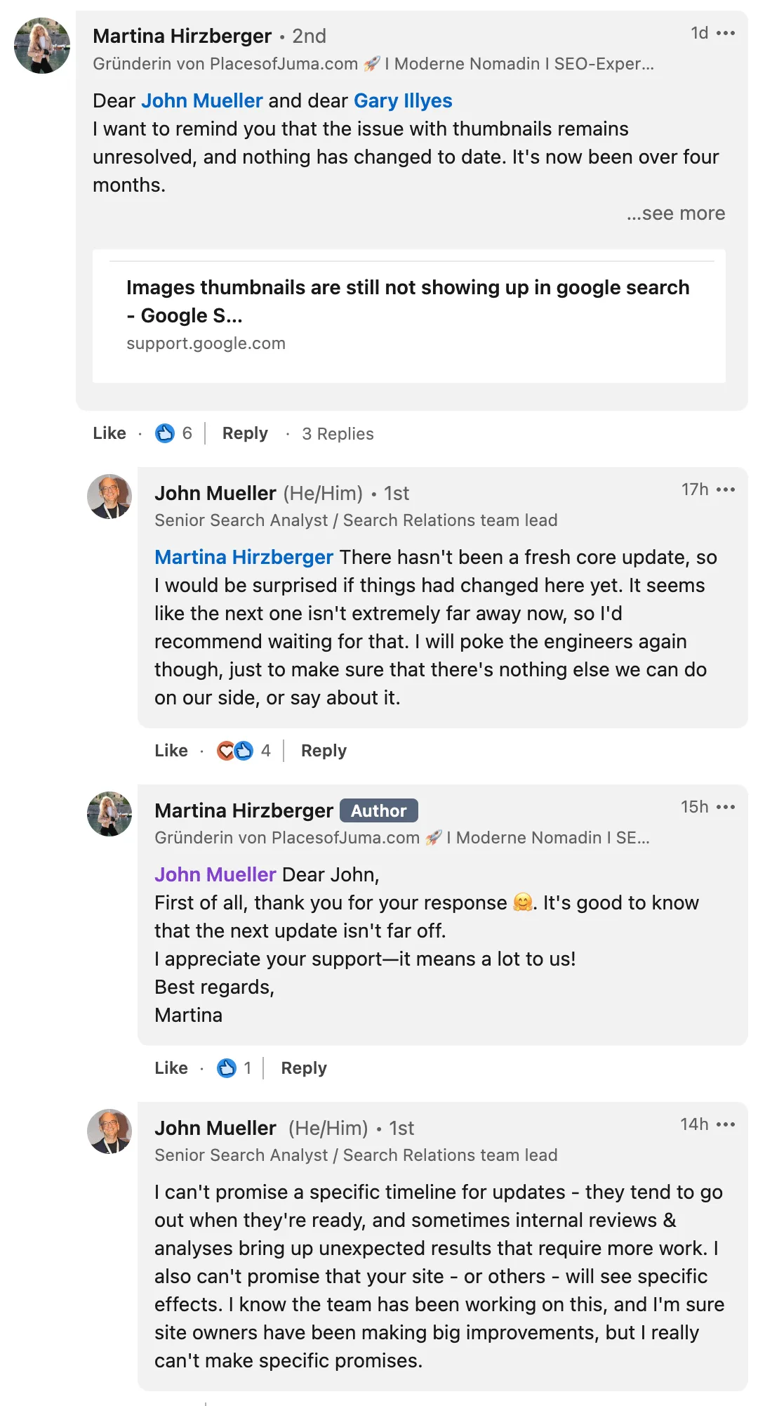Open the support.google.com link preview card
The width and height of the screenshot is (765, 1406).
point(410,316)
